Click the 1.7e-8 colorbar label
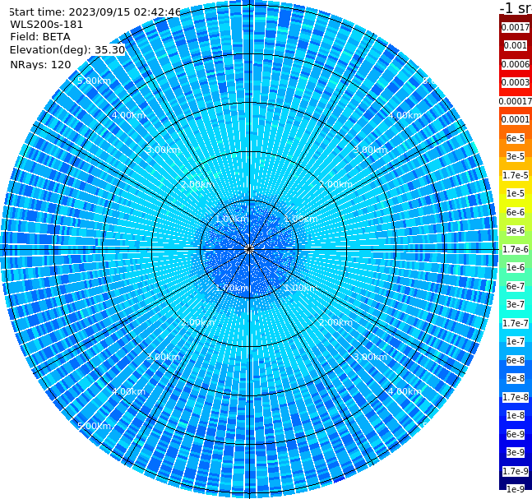This screenshot has width=532, height=499. tap(516, 397)
